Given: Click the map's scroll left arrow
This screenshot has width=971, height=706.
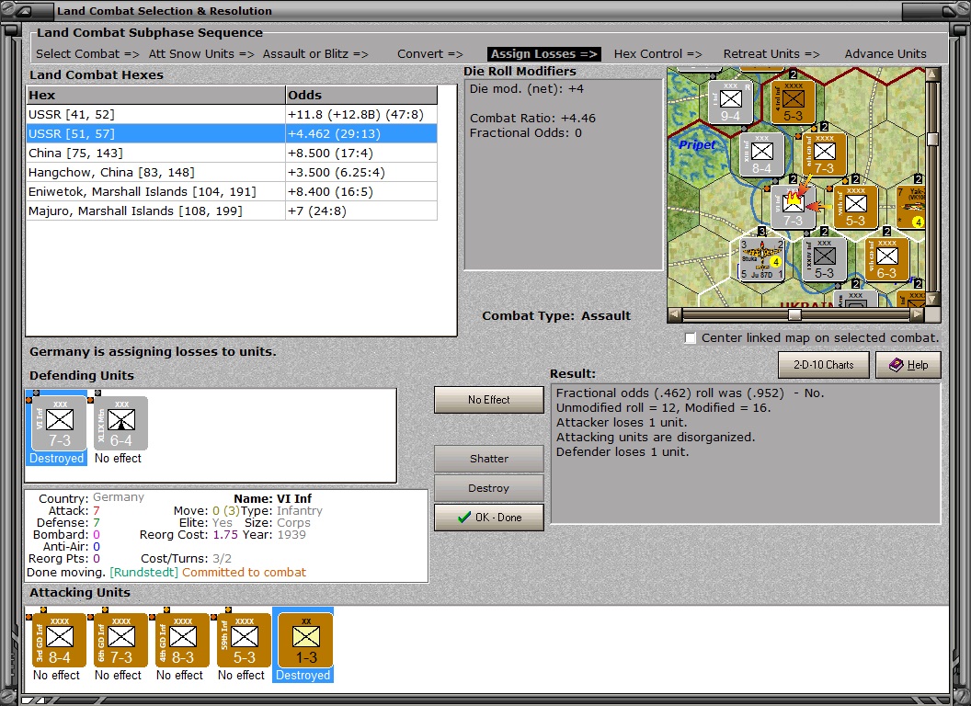Looking at the screenshot, I should pyautogui.click(x=675, y=314).
